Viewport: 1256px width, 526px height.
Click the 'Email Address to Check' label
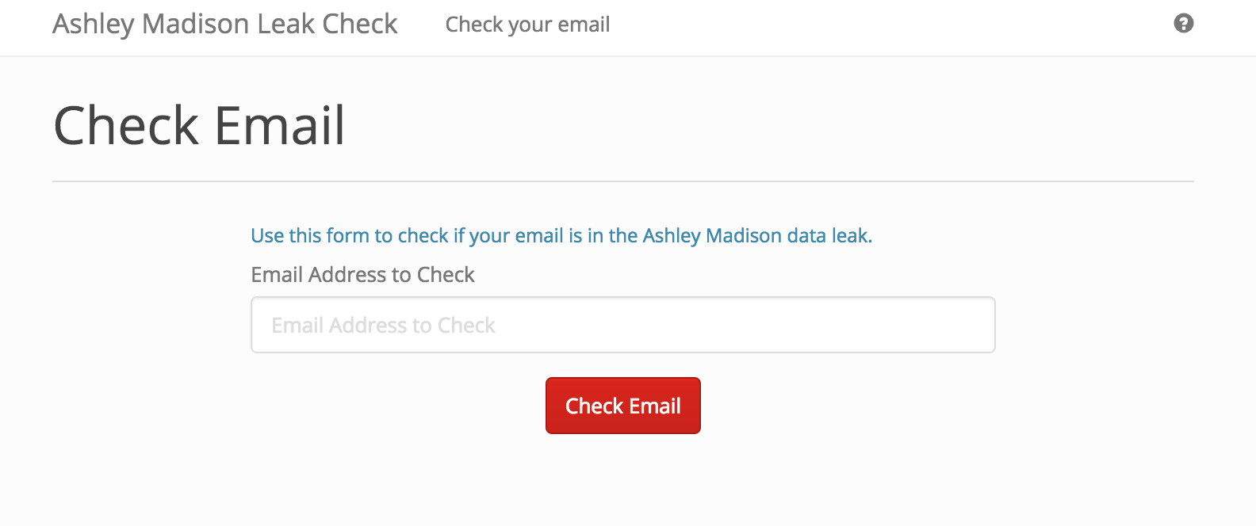(362, 275)
